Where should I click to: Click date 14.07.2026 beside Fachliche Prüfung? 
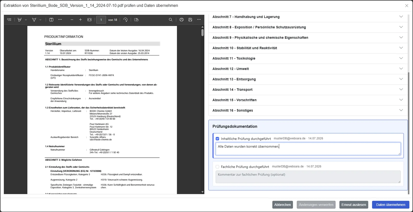pos(314,167)
